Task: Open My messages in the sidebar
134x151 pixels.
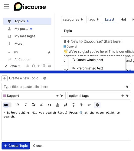Action: tap(27, 36)
